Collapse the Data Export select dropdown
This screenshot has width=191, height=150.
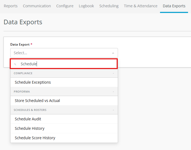[x=64, y=53]
